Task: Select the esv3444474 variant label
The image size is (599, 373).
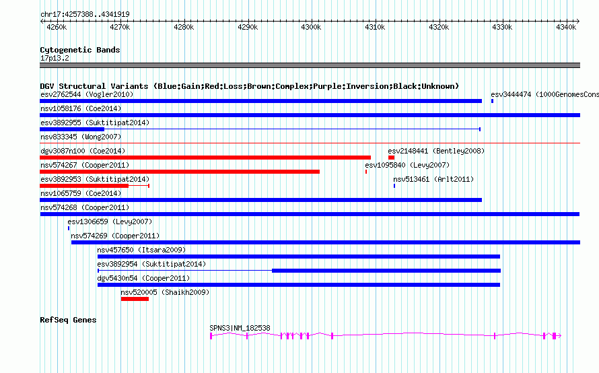Action: tap(544, 94)
